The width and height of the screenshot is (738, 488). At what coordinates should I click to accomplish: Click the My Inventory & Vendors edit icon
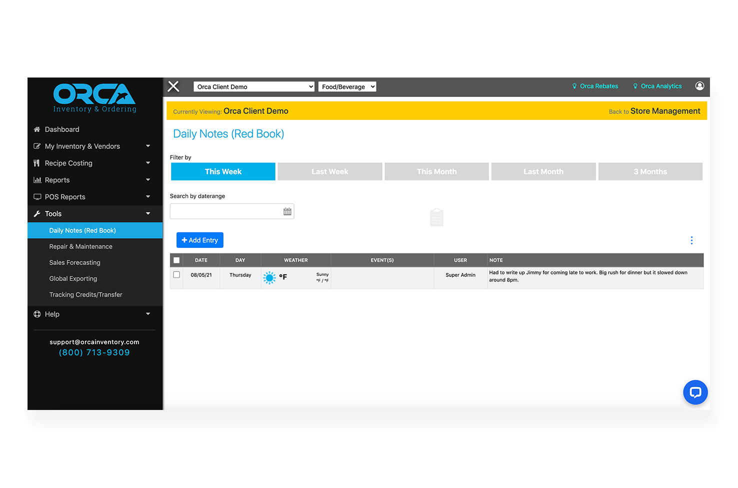coord(37,146)
